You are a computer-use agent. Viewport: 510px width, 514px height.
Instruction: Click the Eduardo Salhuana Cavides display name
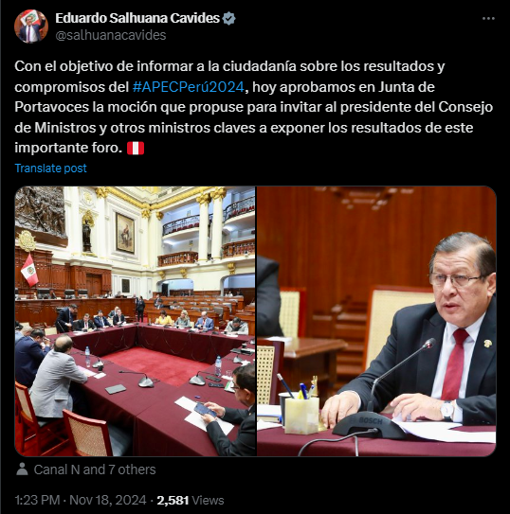click(x=137, y=18)
